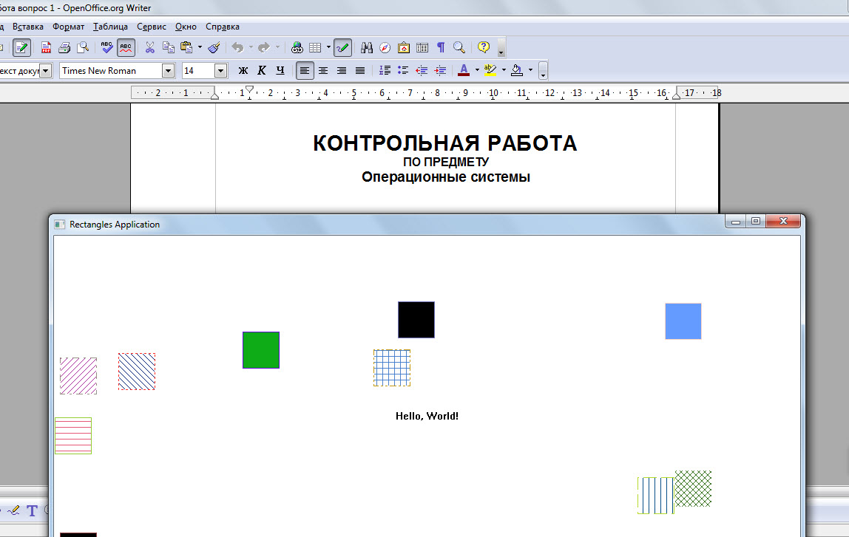Viewport: 849px width, 537px height.
Task: Copy selection with the Copy icon
Action: pos(169,47)
